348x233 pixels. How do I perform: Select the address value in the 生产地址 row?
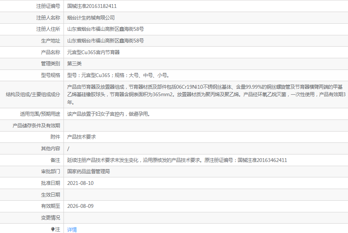(106, 41)
